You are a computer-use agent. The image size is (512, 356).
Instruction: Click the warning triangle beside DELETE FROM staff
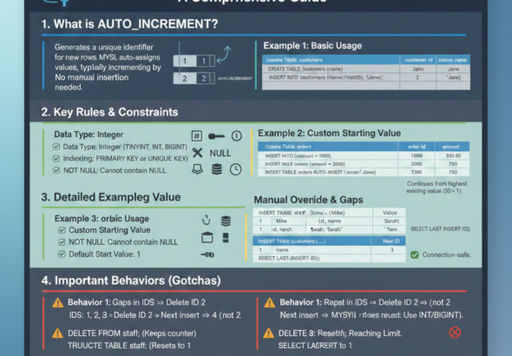(58, 333)
